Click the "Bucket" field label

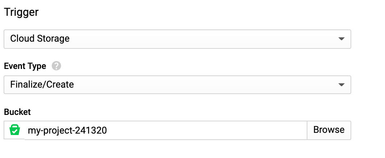tap(17, 112)
